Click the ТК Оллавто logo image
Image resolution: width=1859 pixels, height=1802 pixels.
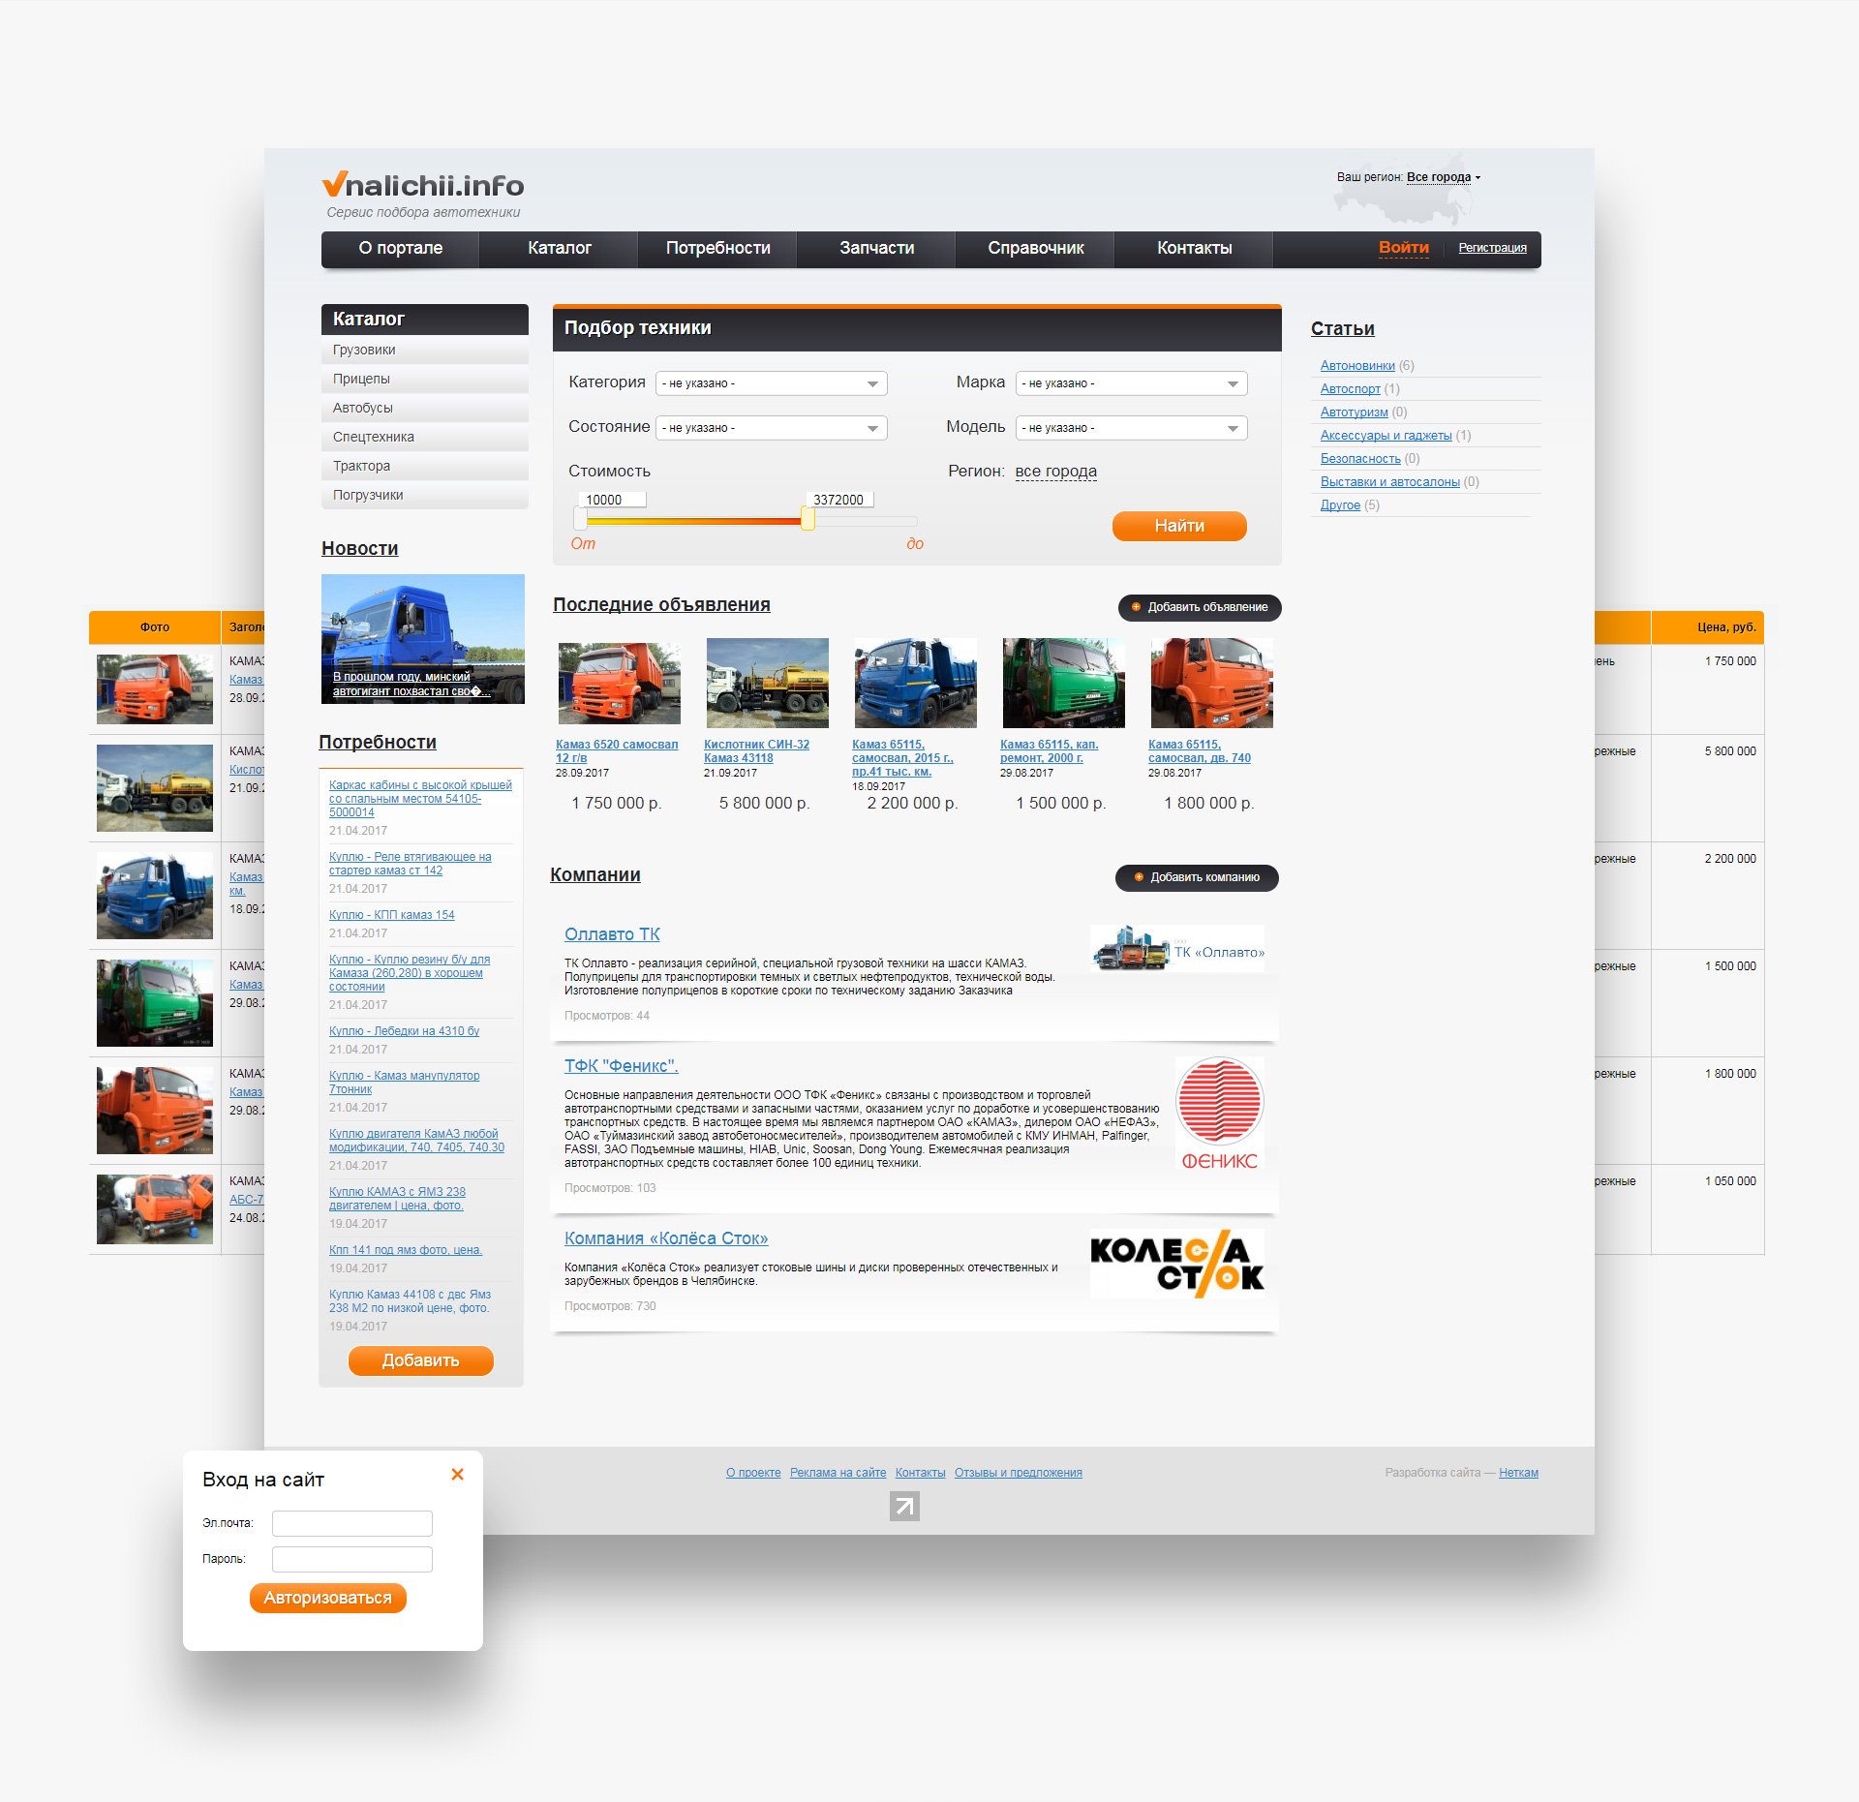[x=1176, y=949]
